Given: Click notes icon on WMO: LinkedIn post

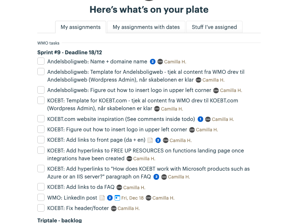Looking at the screenshot, I should coord(102,198).
